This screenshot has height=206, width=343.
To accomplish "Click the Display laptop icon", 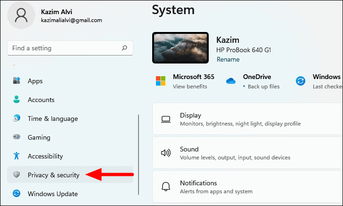I will pos(166,119).
